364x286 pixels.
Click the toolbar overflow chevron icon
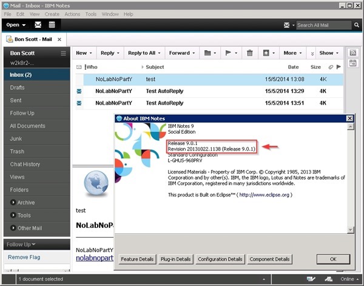pos(312,53)
